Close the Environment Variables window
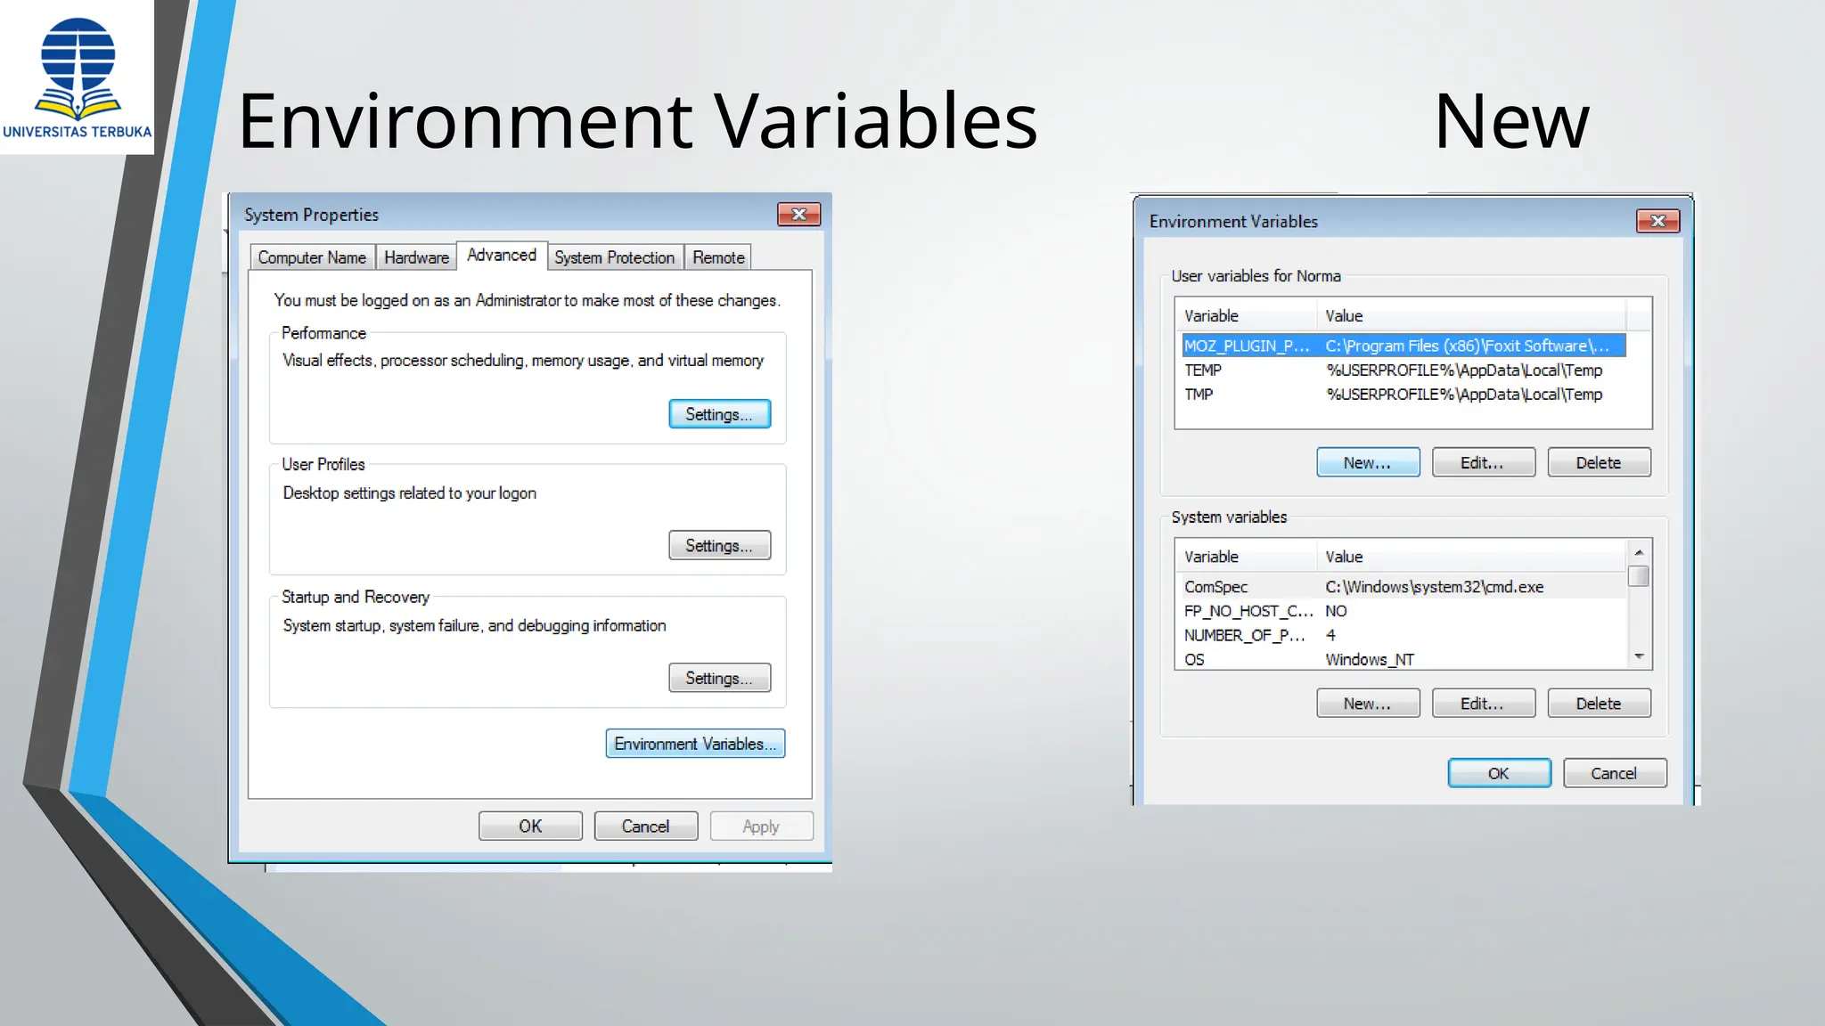The image size is (1825, 1026). [x=1657, y=221]
